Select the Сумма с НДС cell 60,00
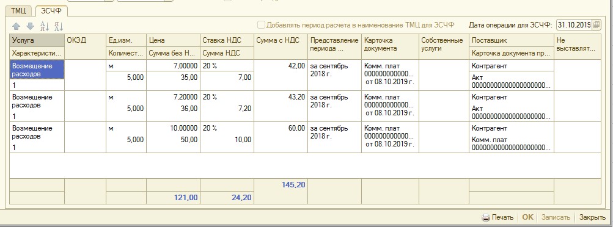 coord(281,137)
